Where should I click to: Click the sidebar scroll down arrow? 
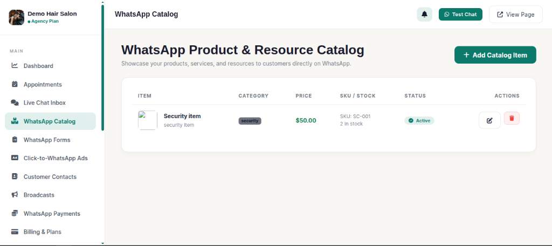(x=102, y=243)
